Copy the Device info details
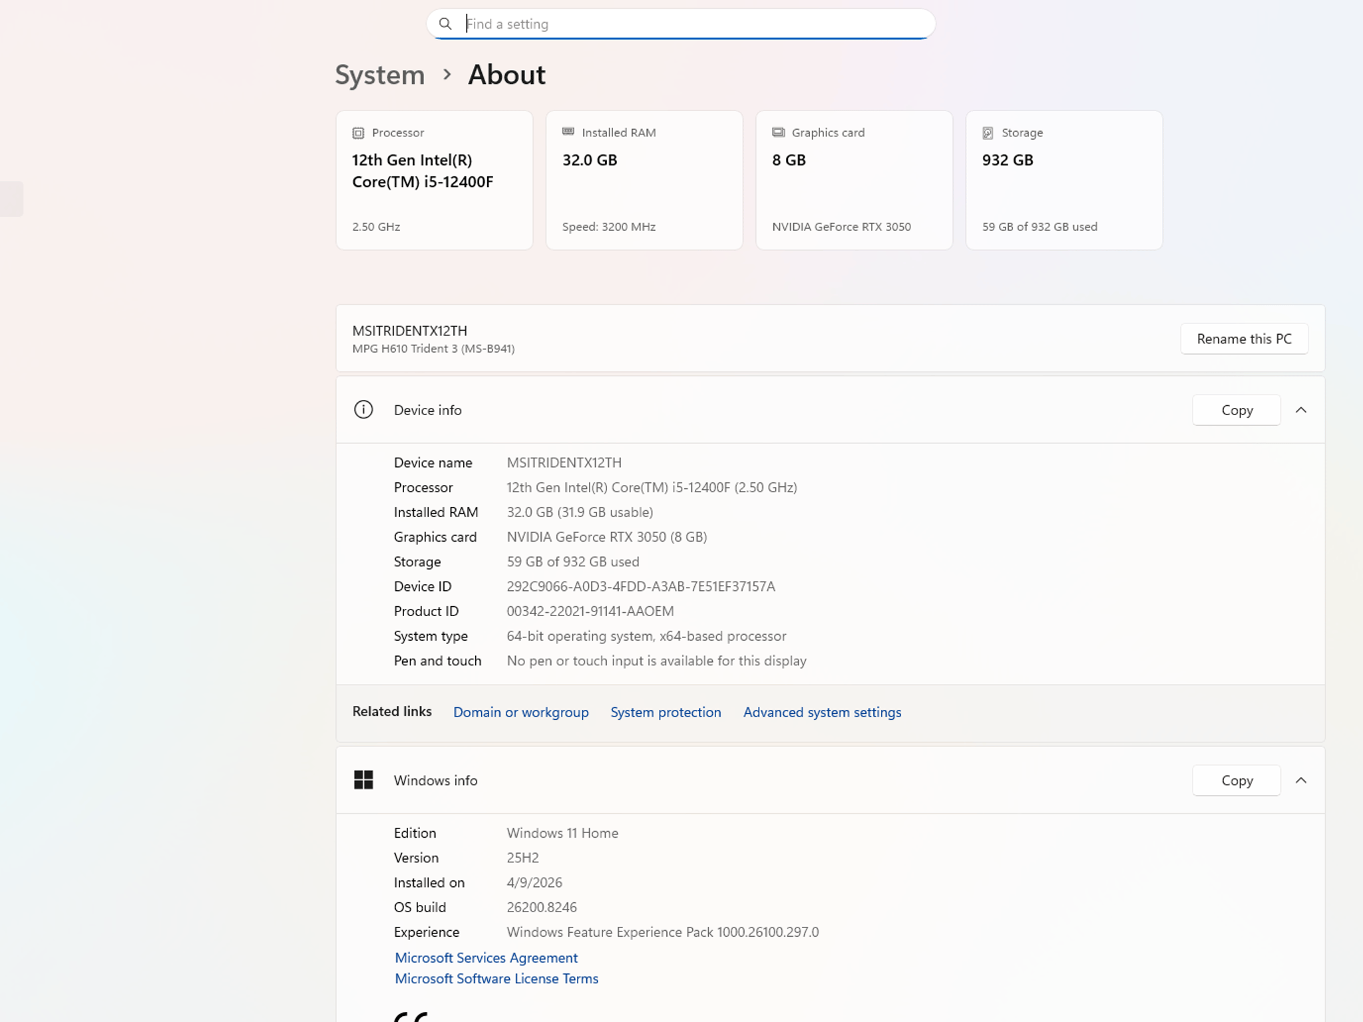1363x1022 pixels. (x=1237, y=410)
